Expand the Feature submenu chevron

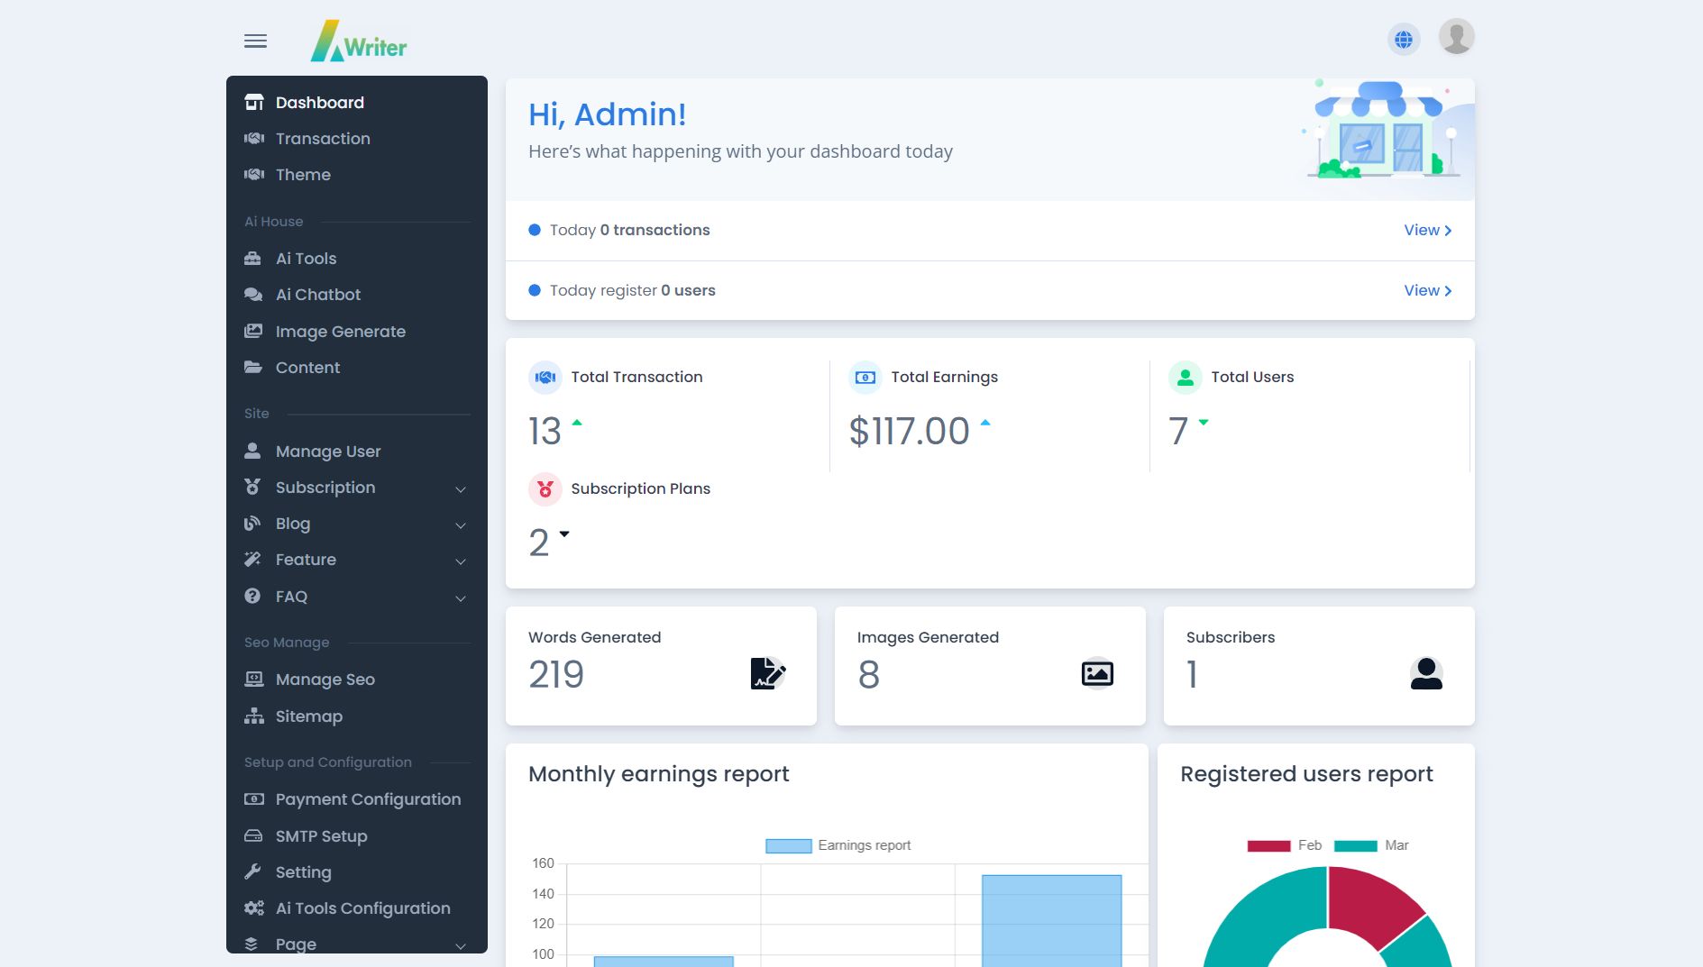461,561
